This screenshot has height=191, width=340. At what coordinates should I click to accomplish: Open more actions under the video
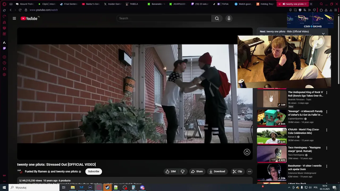tap(249, 171)
